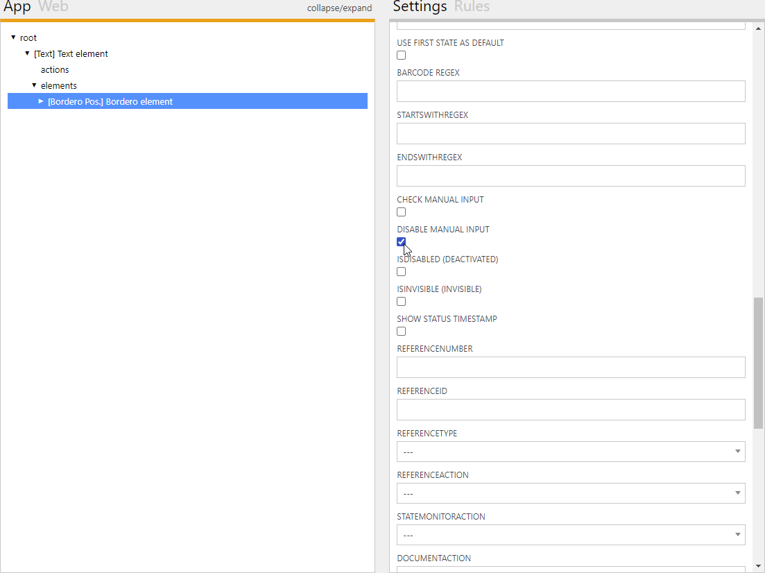The width and height of the screenshot is (765, 573).
Task: Collapse the Text element node arrow
Action: 27,53
